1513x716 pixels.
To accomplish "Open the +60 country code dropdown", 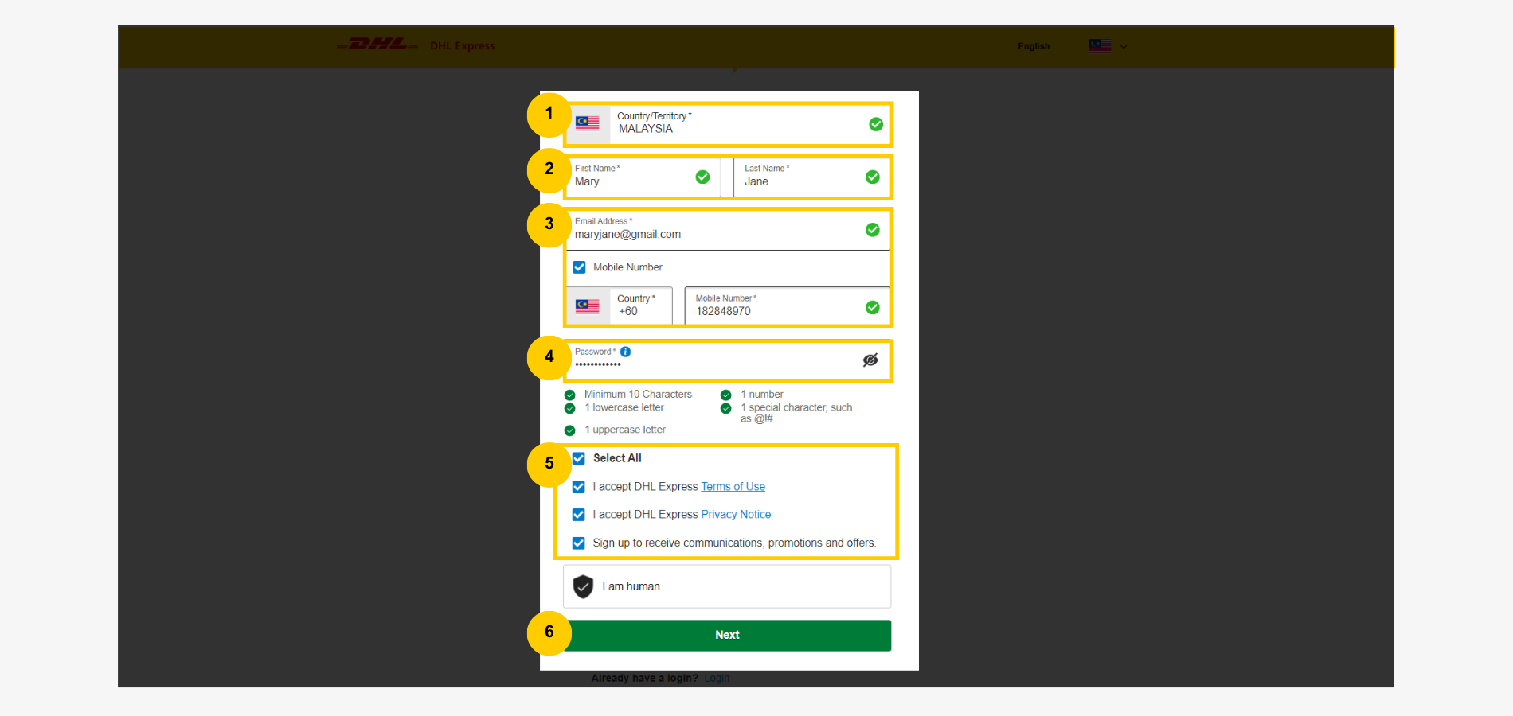I will pyautogui.click(x=639, y=305).
